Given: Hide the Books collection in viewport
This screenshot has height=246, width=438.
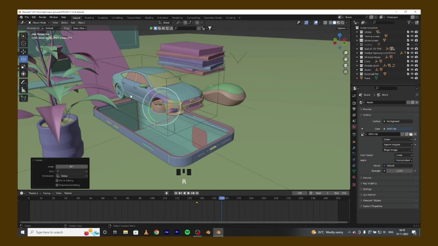Looking at the screenshot, I should 412,70.
